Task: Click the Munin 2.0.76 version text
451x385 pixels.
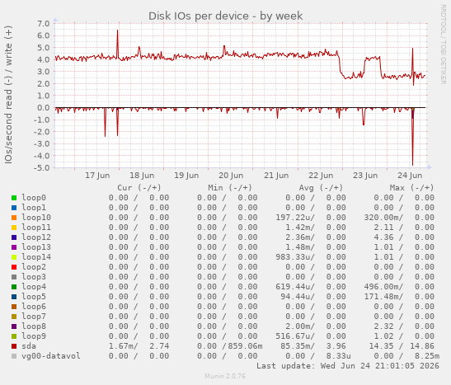Action: [225, 376]
